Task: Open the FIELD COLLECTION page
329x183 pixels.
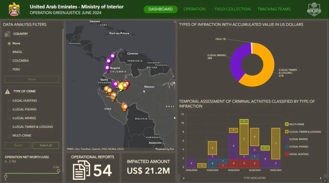Action: click(x=232, y=9)
